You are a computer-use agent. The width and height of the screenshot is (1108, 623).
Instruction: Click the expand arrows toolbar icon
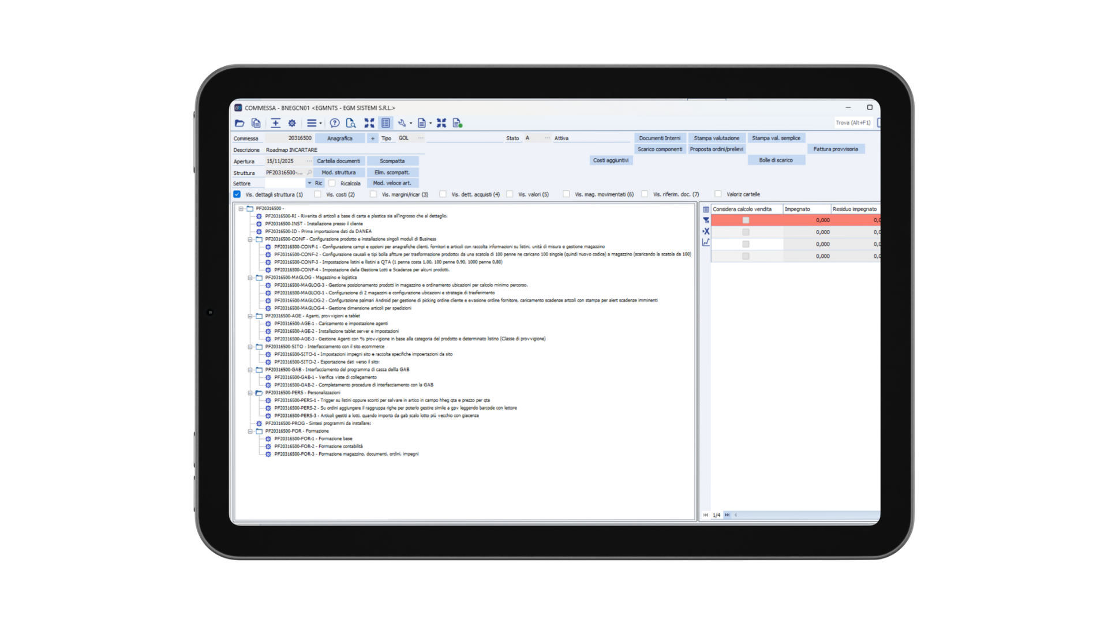pyautogui.click(x=369, y=123)
